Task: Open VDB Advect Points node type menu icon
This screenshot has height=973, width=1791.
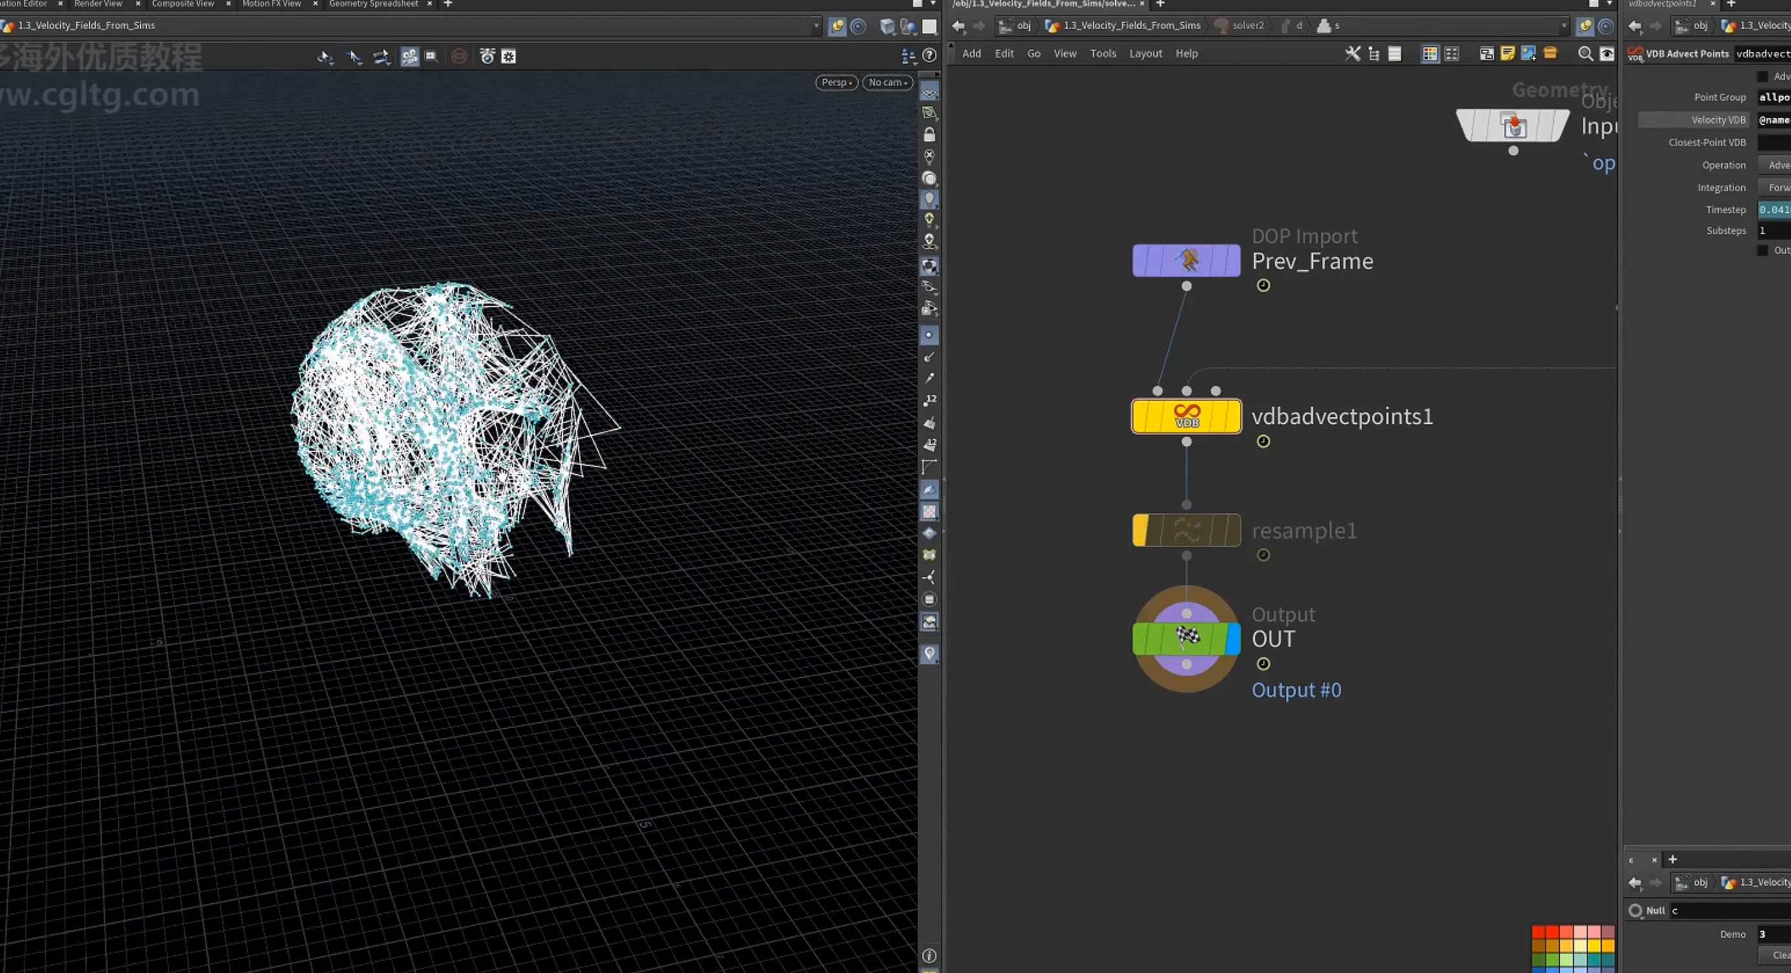Action: click(1635, 54)
